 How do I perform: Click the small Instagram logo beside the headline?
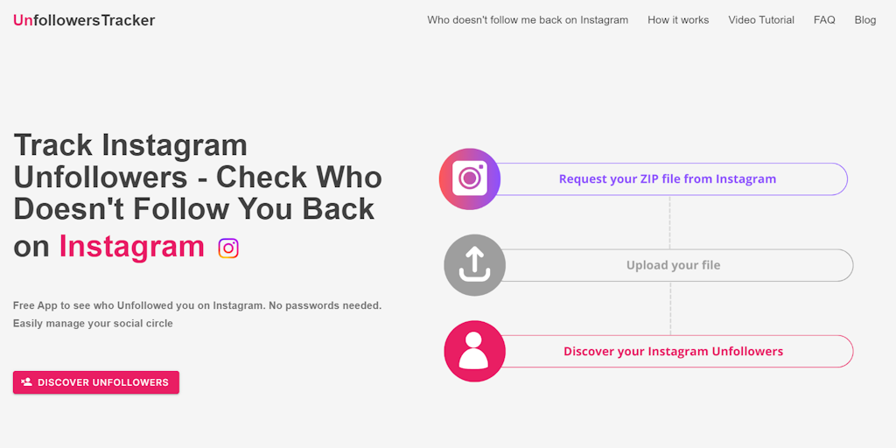pos(228,248)
